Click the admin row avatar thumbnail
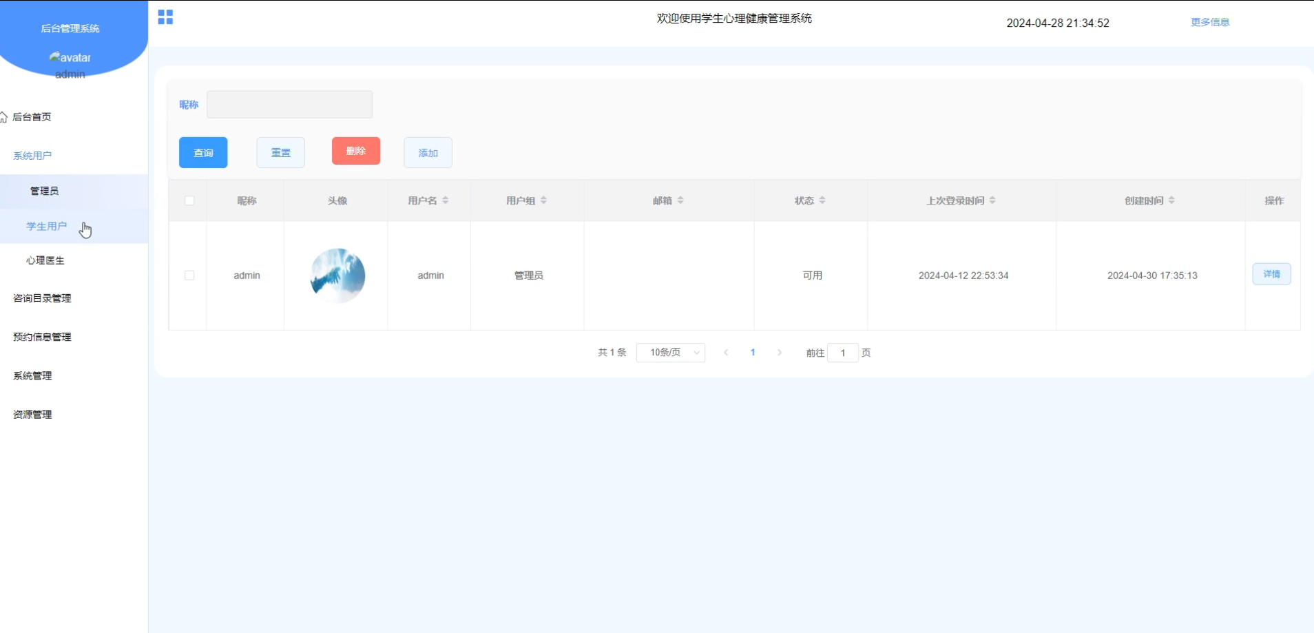This screenshot has width=1314, height=633. pyautogui.click(x=337, y=276)
